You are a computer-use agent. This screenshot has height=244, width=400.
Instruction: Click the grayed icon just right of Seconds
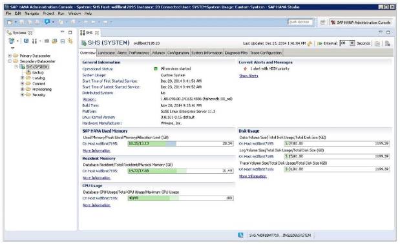[377, 44]
